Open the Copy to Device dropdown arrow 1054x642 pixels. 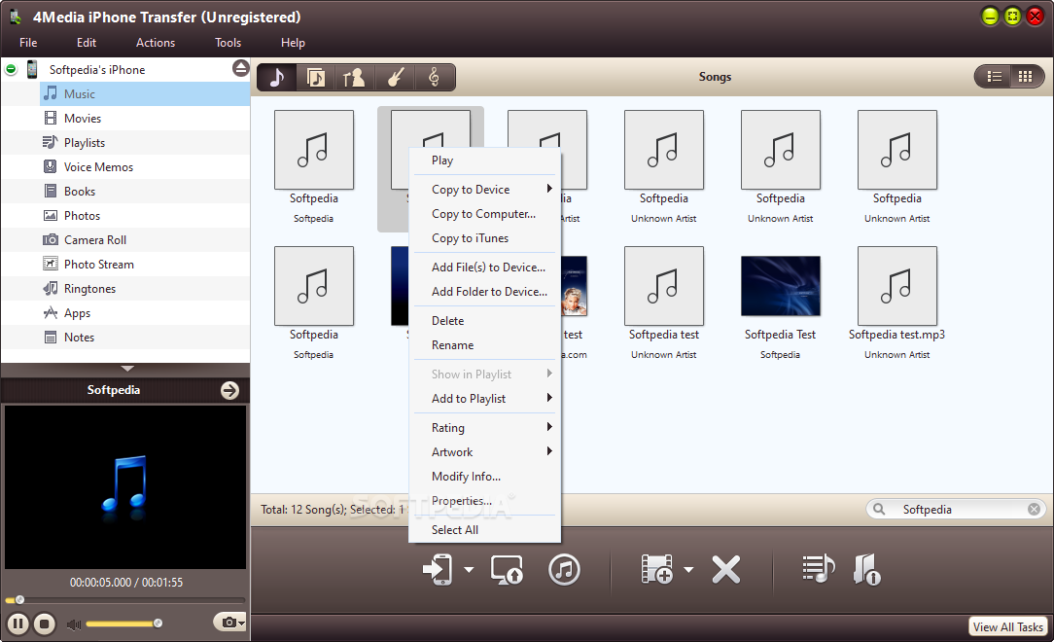pos(469,569)
